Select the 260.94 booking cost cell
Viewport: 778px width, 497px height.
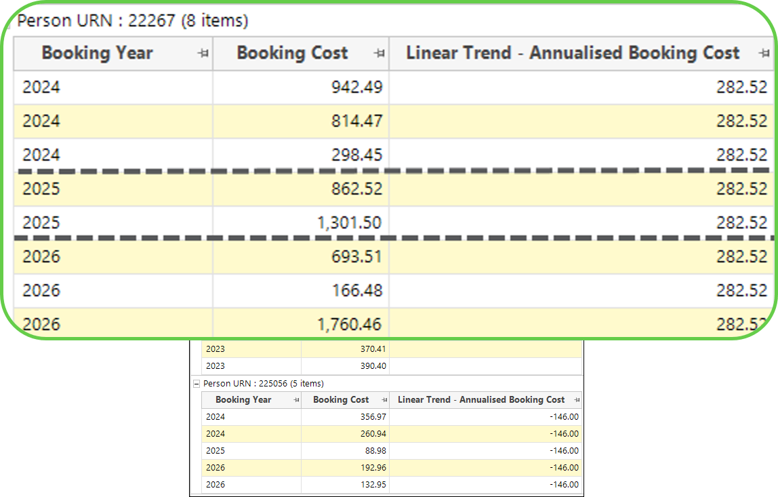click(346, 434)
